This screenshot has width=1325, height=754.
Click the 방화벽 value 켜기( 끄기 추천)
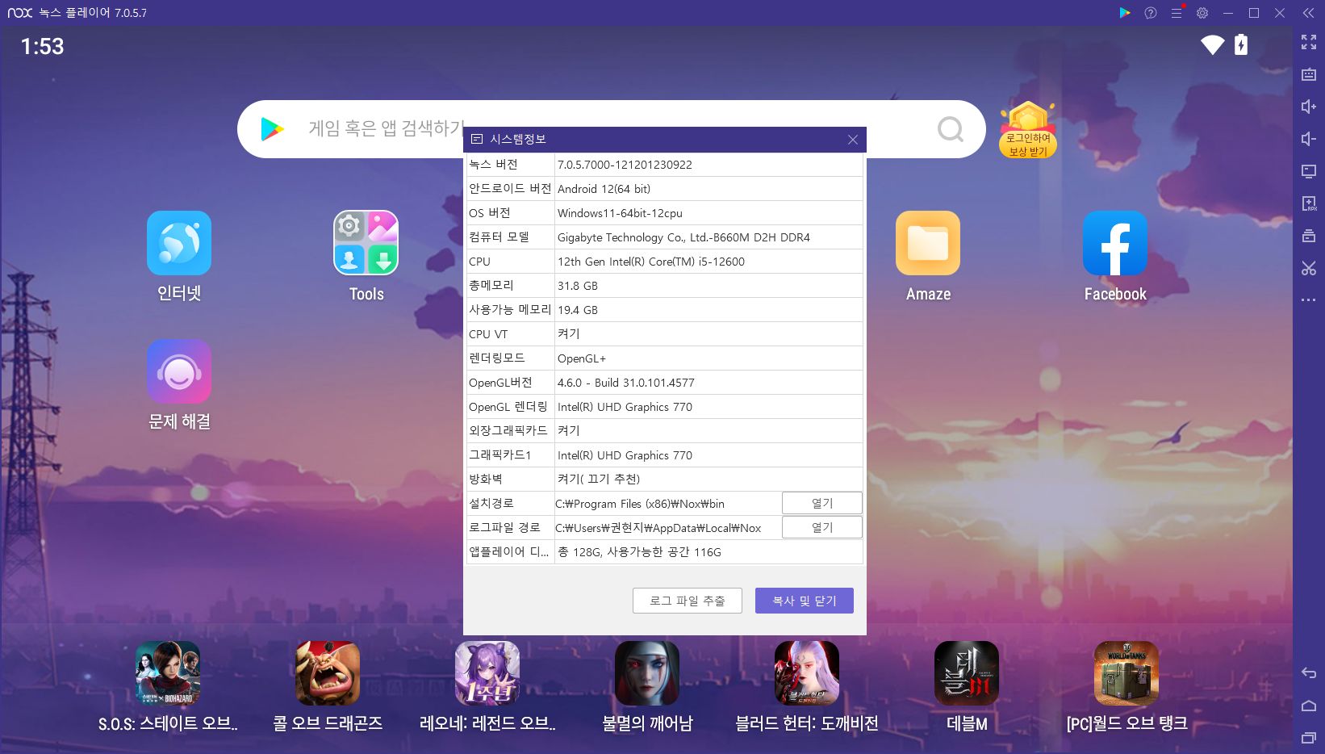pyautogui.click(x=599, y=480)
